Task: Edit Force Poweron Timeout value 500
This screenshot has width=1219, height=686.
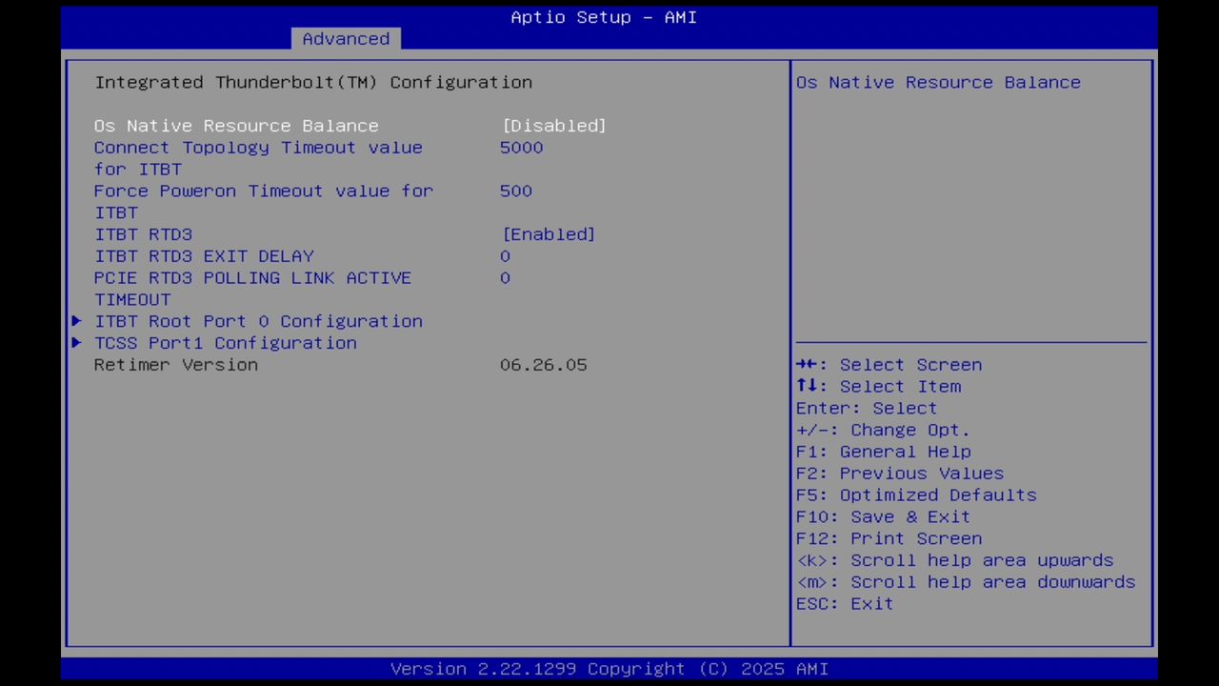Action: [516, 191]
